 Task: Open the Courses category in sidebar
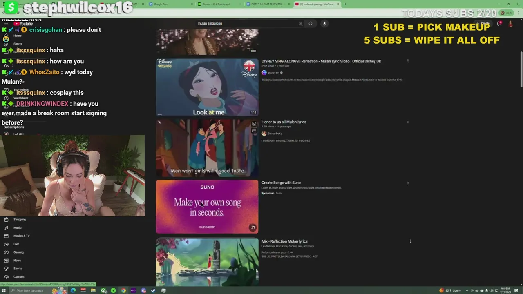[19, 276]
